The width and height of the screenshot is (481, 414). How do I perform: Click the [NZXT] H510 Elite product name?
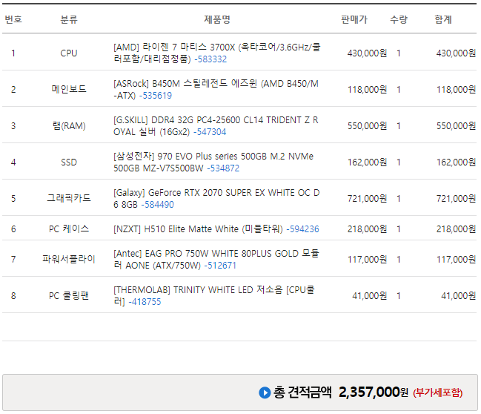point(198,229)
